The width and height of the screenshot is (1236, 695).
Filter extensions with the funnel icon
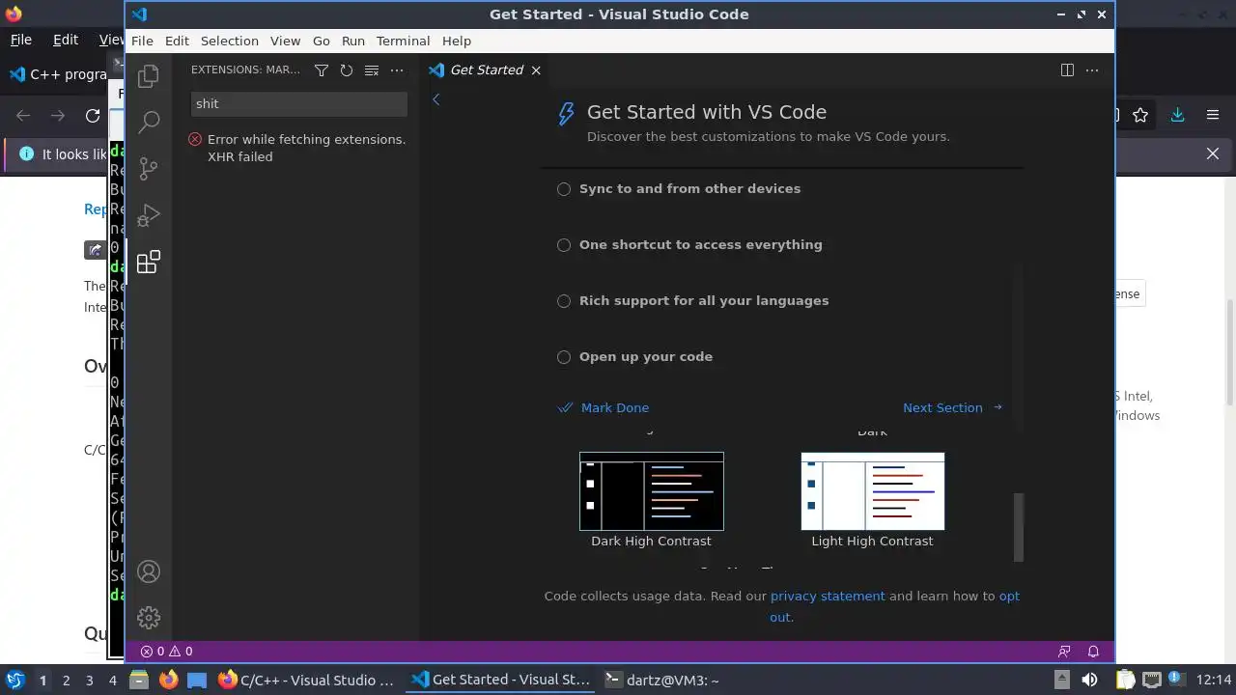click(x=322, y=69)
